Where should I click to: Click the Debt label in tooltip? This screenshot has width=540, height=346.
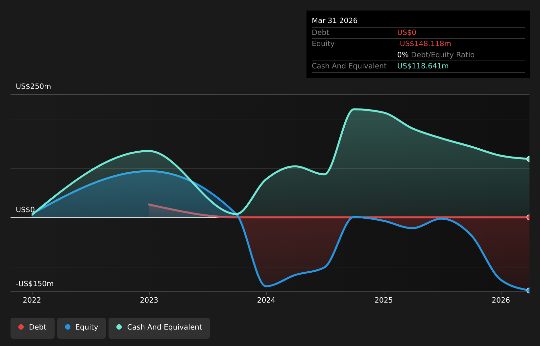(x=321, y=33)
